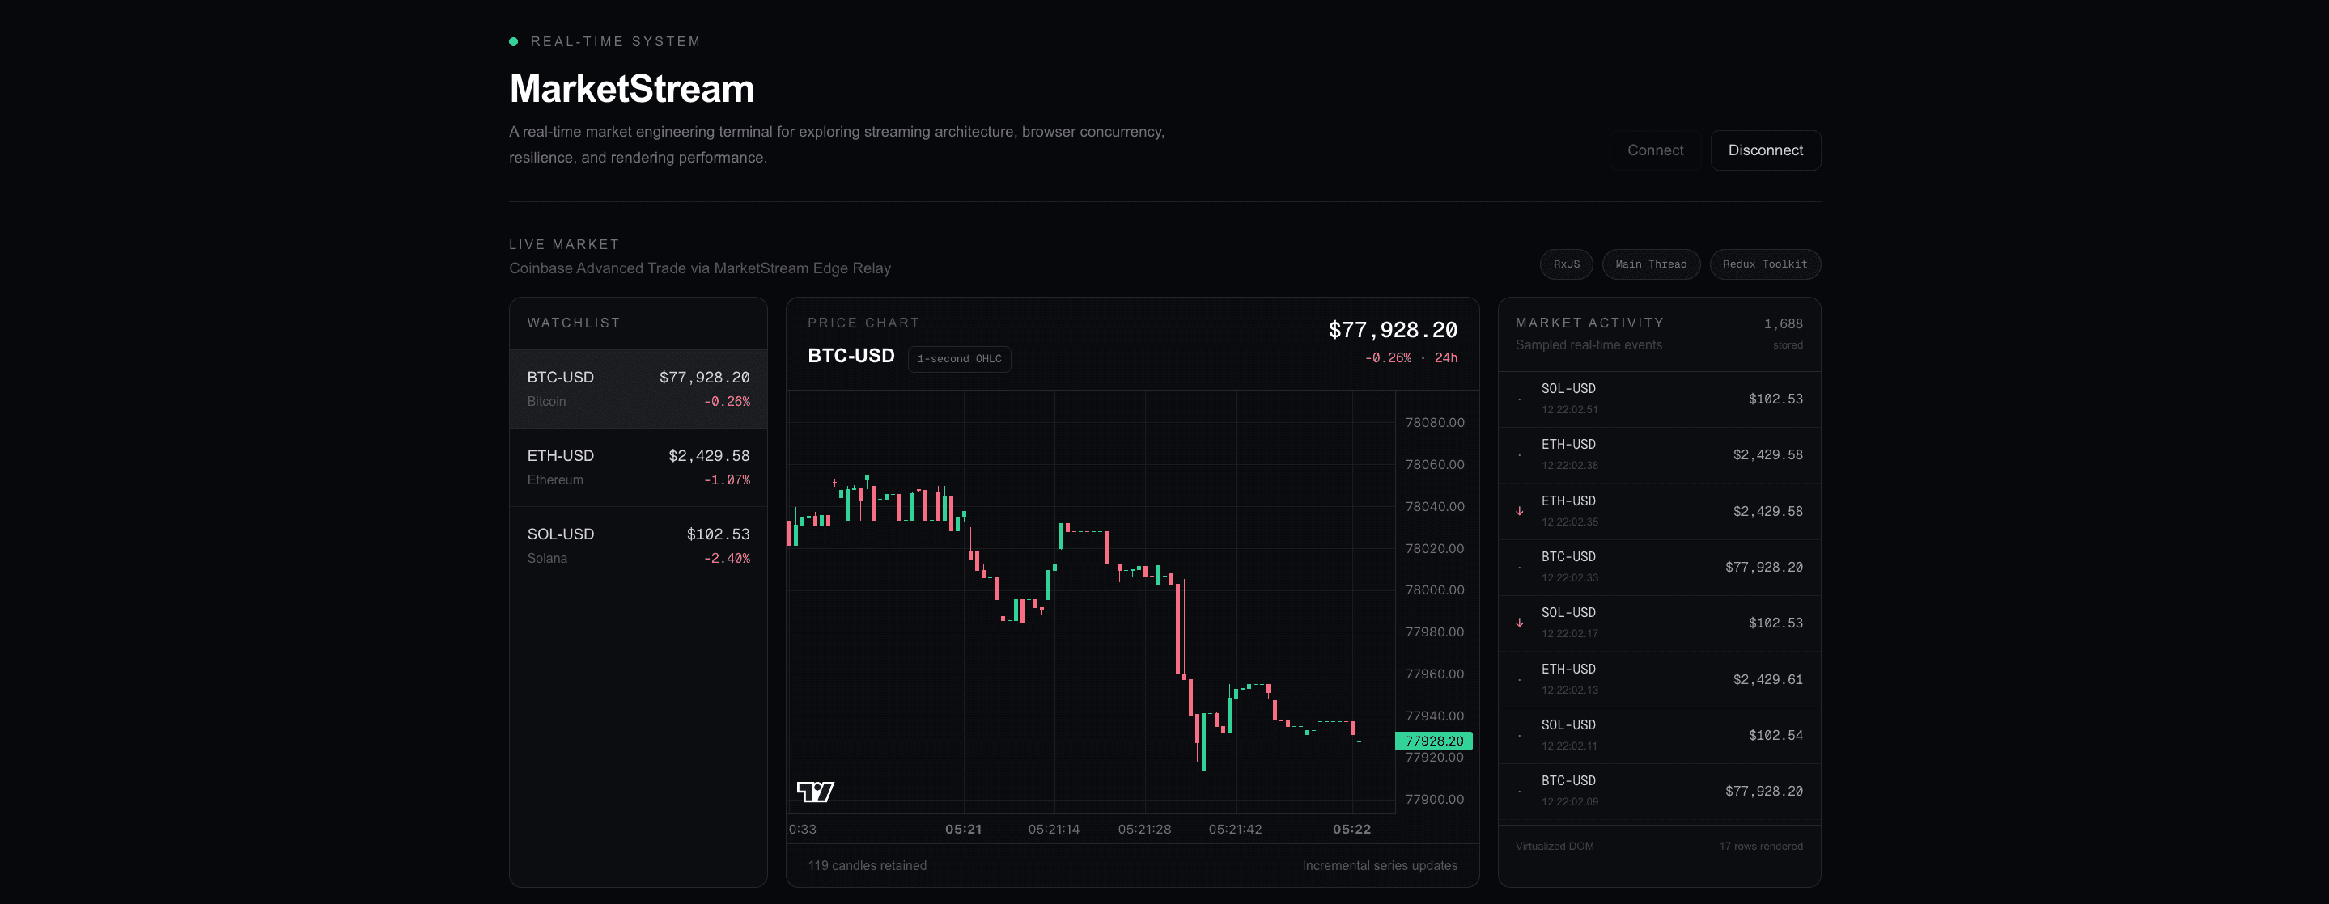Click the ETH-USD -1.07% change value
2329x904 pixels.
[727, 479]
